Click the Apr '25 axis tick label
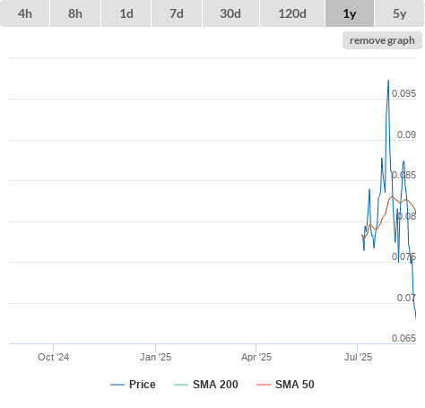 pyautogui.click(x=256, y=357)
